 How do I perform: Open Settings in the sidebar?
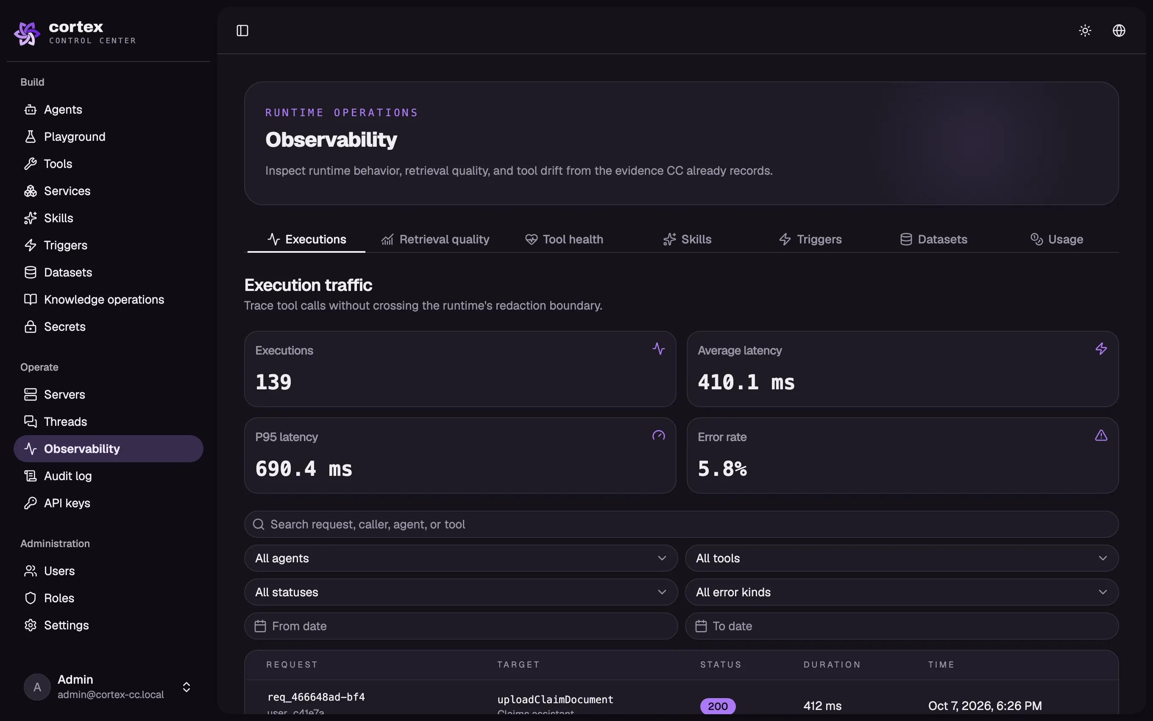[109, 626]
